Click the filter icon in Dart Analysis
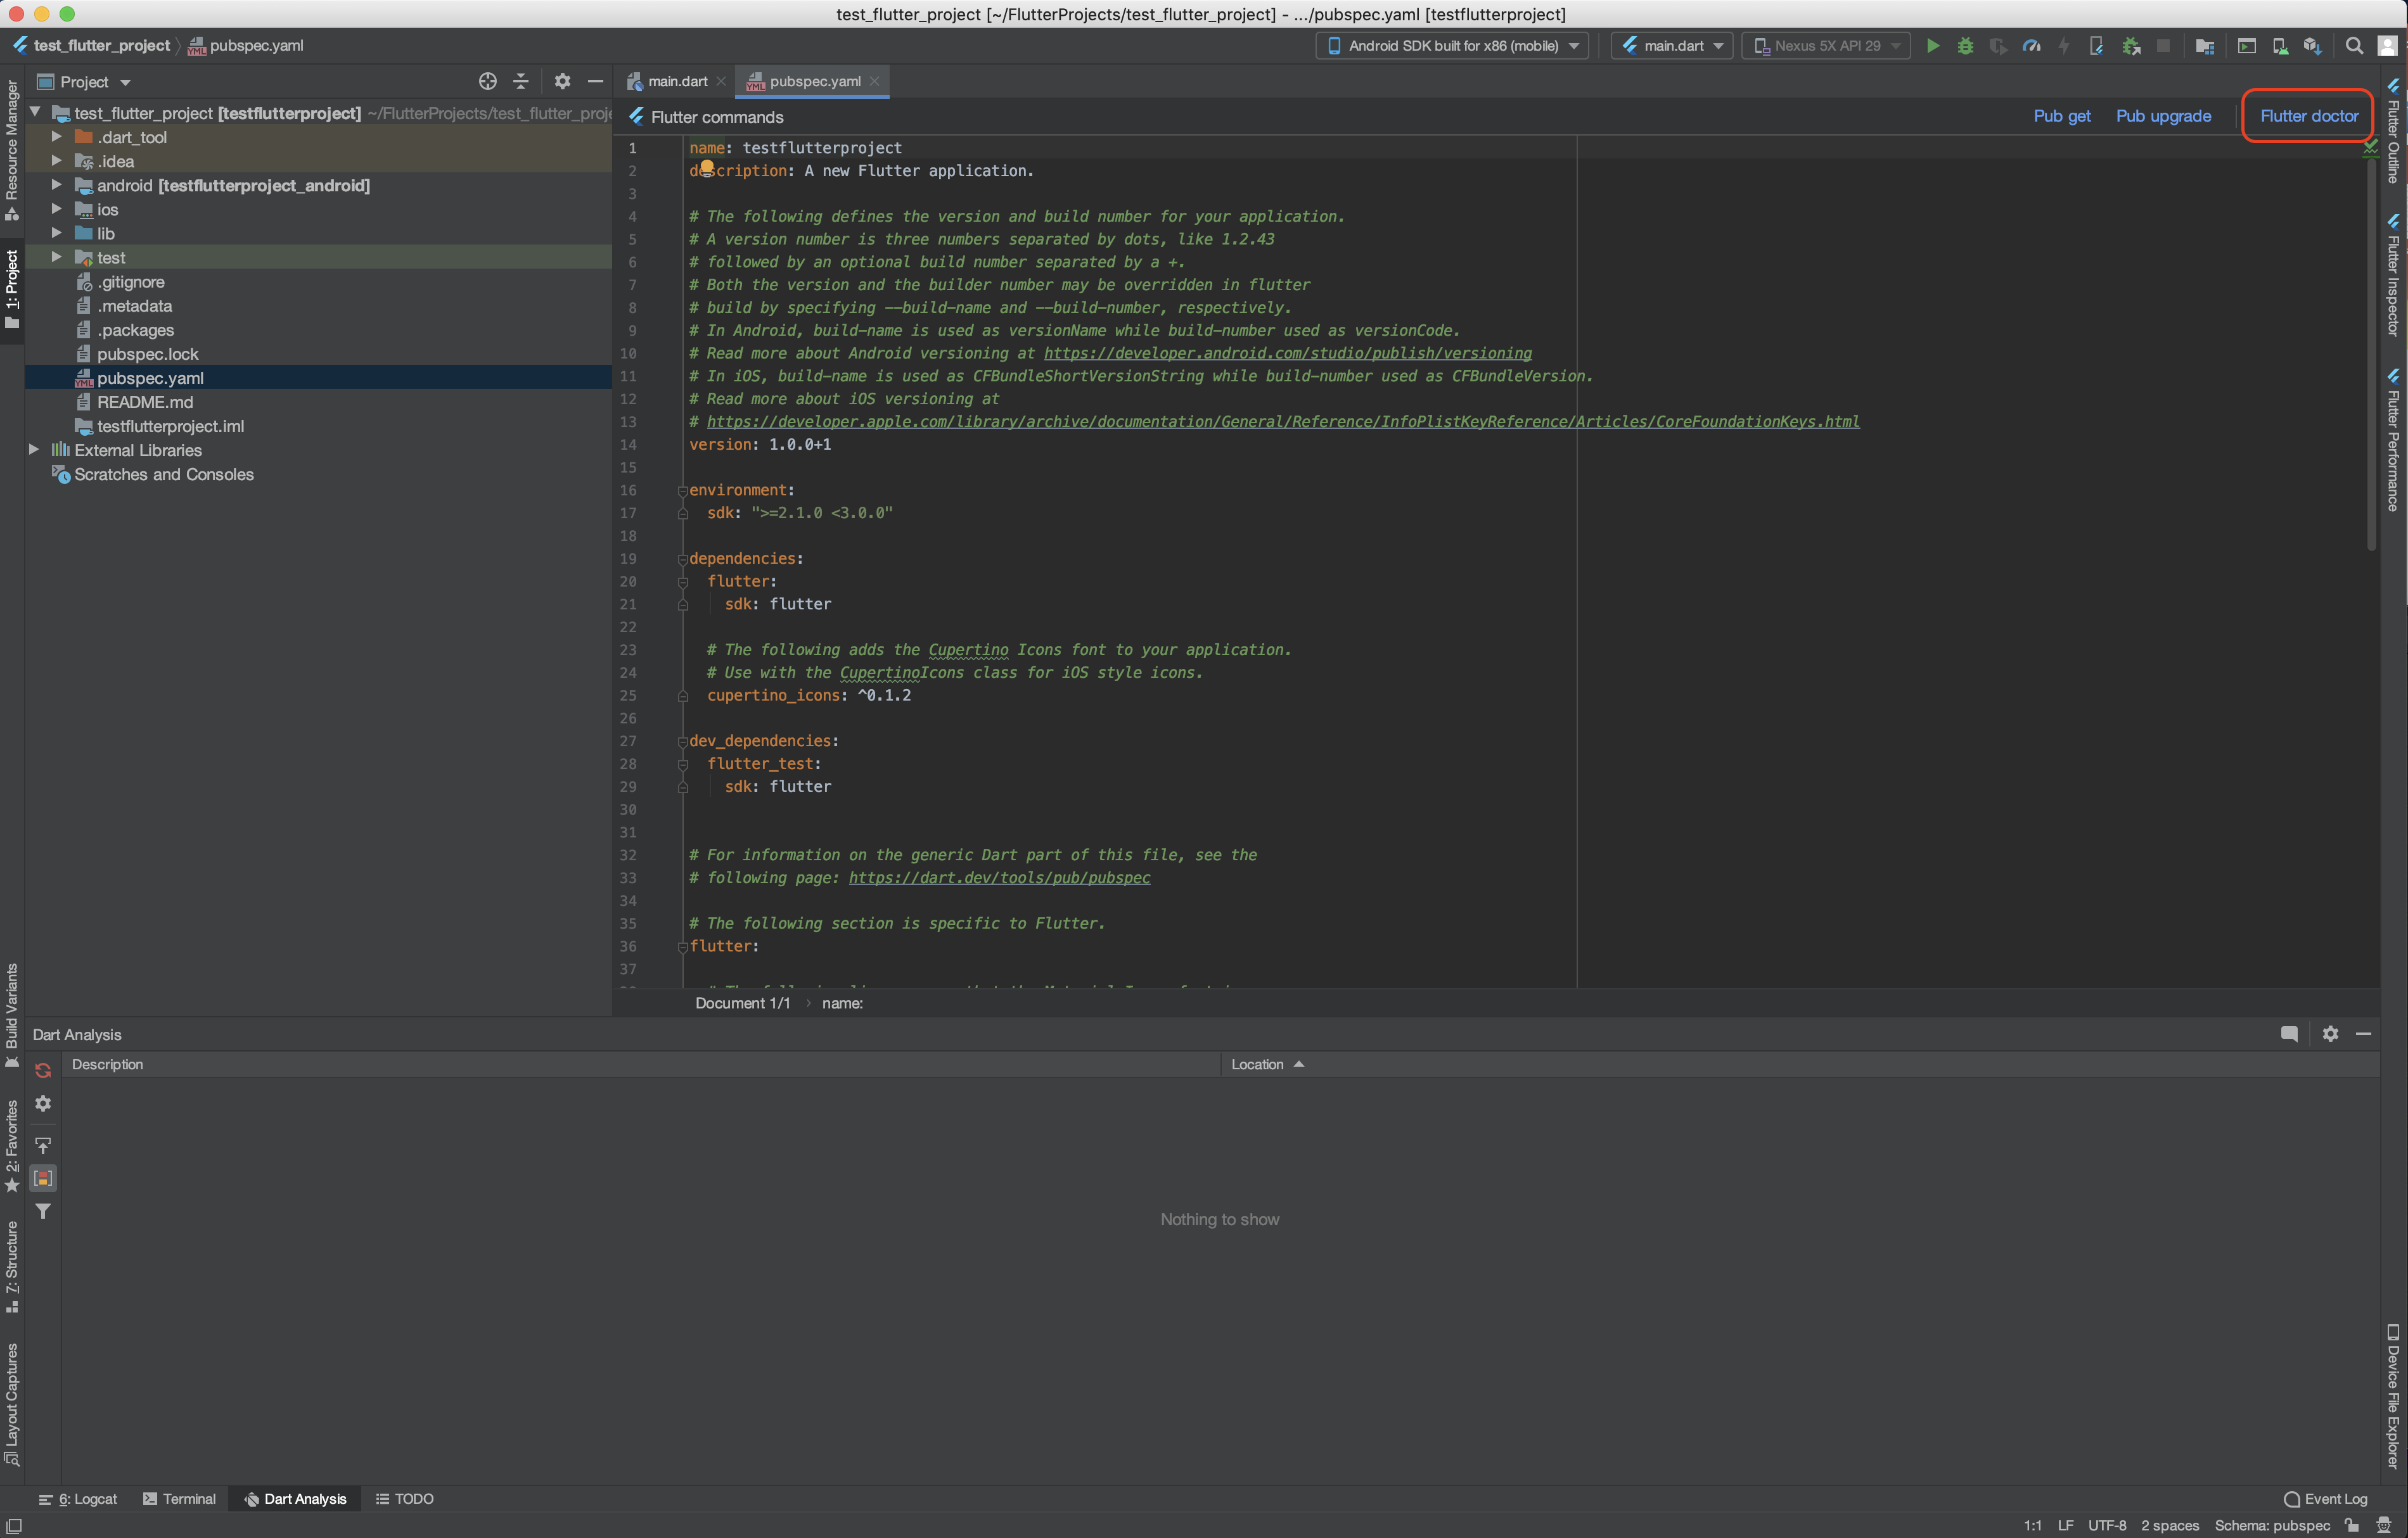This screenshot has height=1538, width=2408. coord(43,1211)
